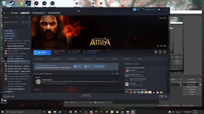Open Plastated Apollo friend avatar
Image resolution: width=204 pixels, height=114 pixels.
(127, 75)
